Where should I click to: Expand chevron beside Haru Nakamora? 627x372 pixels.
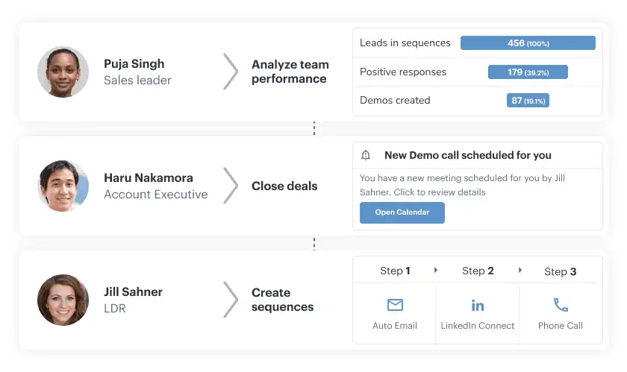click(x=231, y=186)
